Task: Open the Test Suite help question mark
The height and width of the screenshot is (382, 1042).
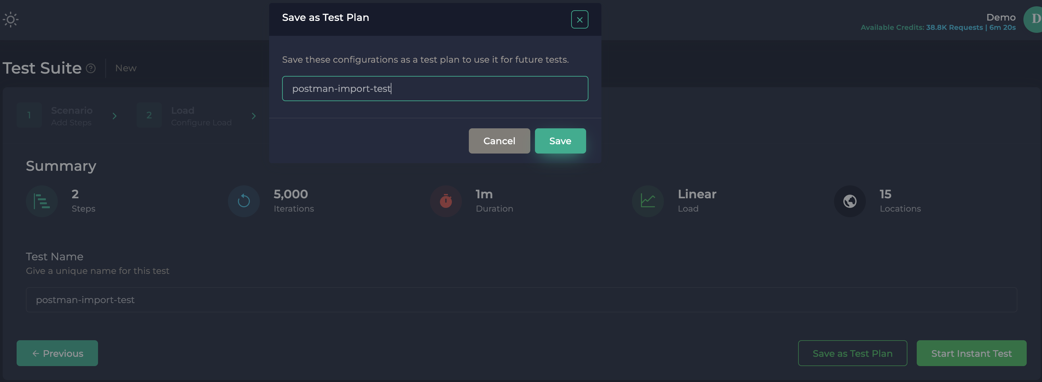Action: pos(91,68)
